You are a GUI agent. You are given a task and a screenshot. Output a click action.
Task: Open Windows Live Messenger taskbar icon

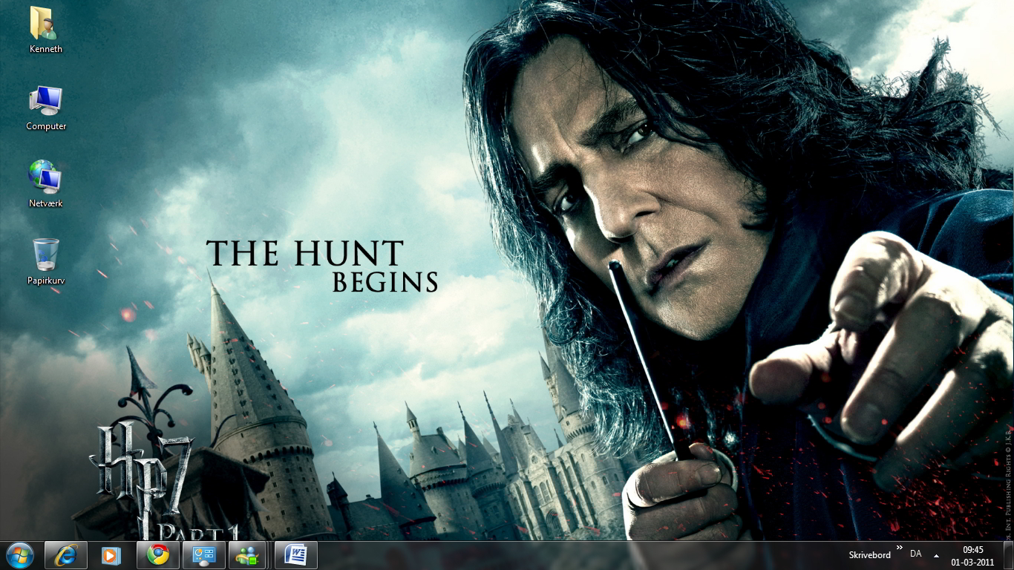[249, 555]
